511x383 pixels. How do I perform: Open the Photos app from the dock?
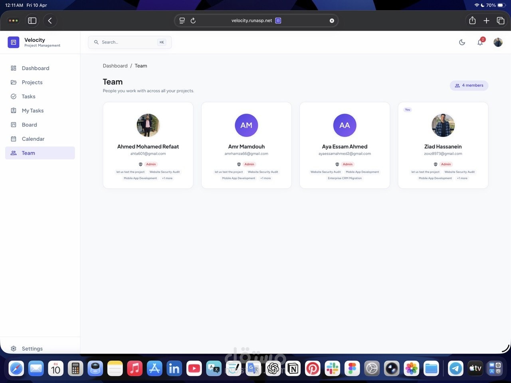(411, 368)
